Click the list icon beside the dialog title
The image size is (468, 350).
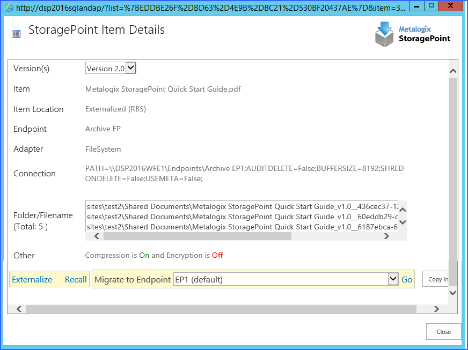coord(16,34)
